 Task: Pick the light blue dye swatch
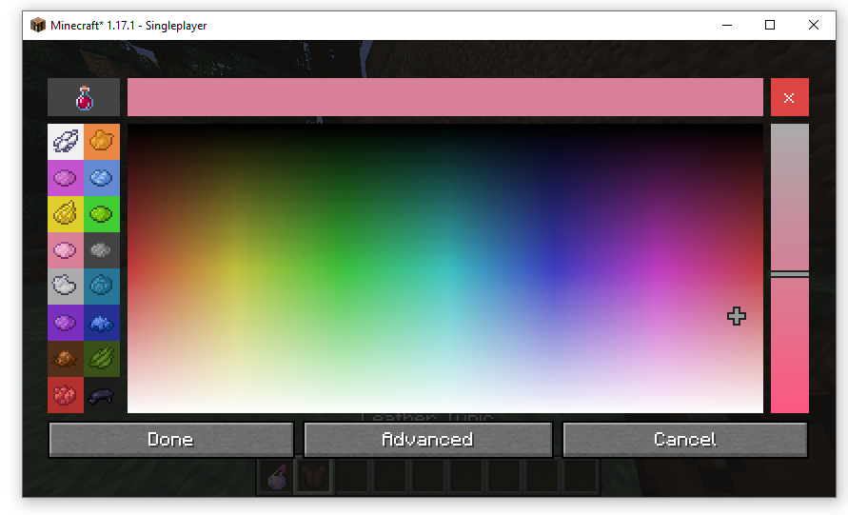(x=102, y=178)
